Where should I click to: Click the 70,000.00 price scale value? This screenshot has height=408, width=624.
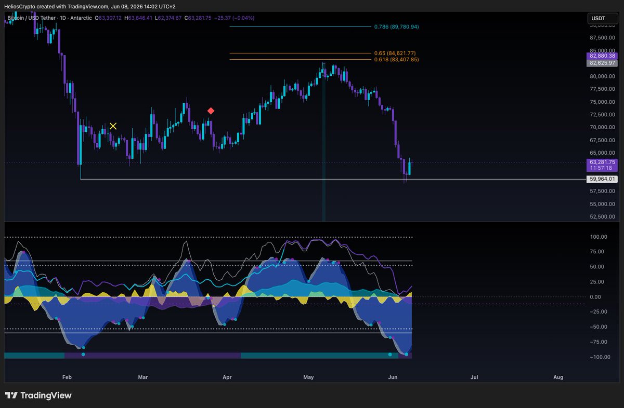pos(602,127)
